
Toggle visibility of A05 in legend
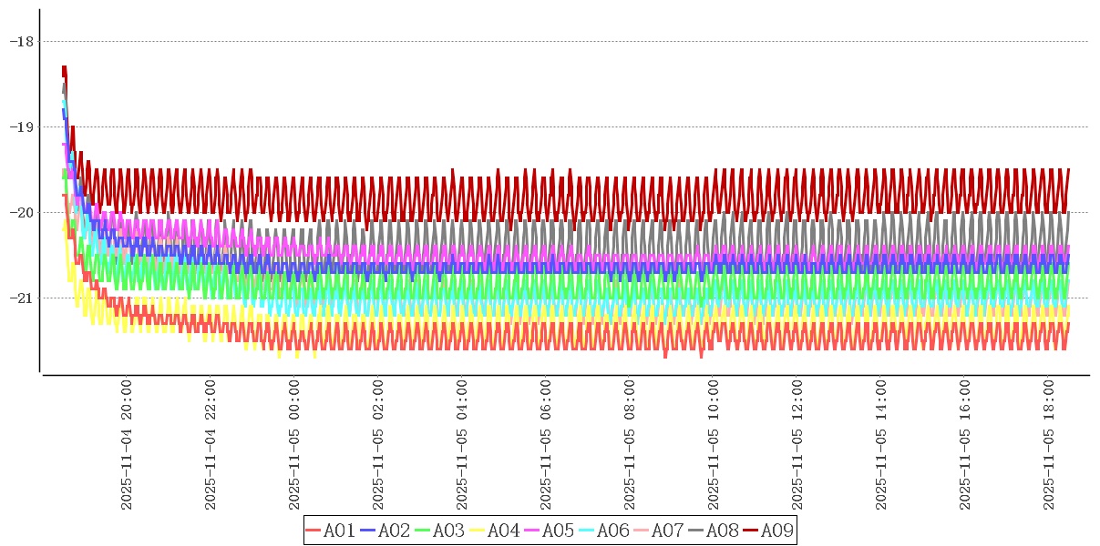click(x=558, y=531)
